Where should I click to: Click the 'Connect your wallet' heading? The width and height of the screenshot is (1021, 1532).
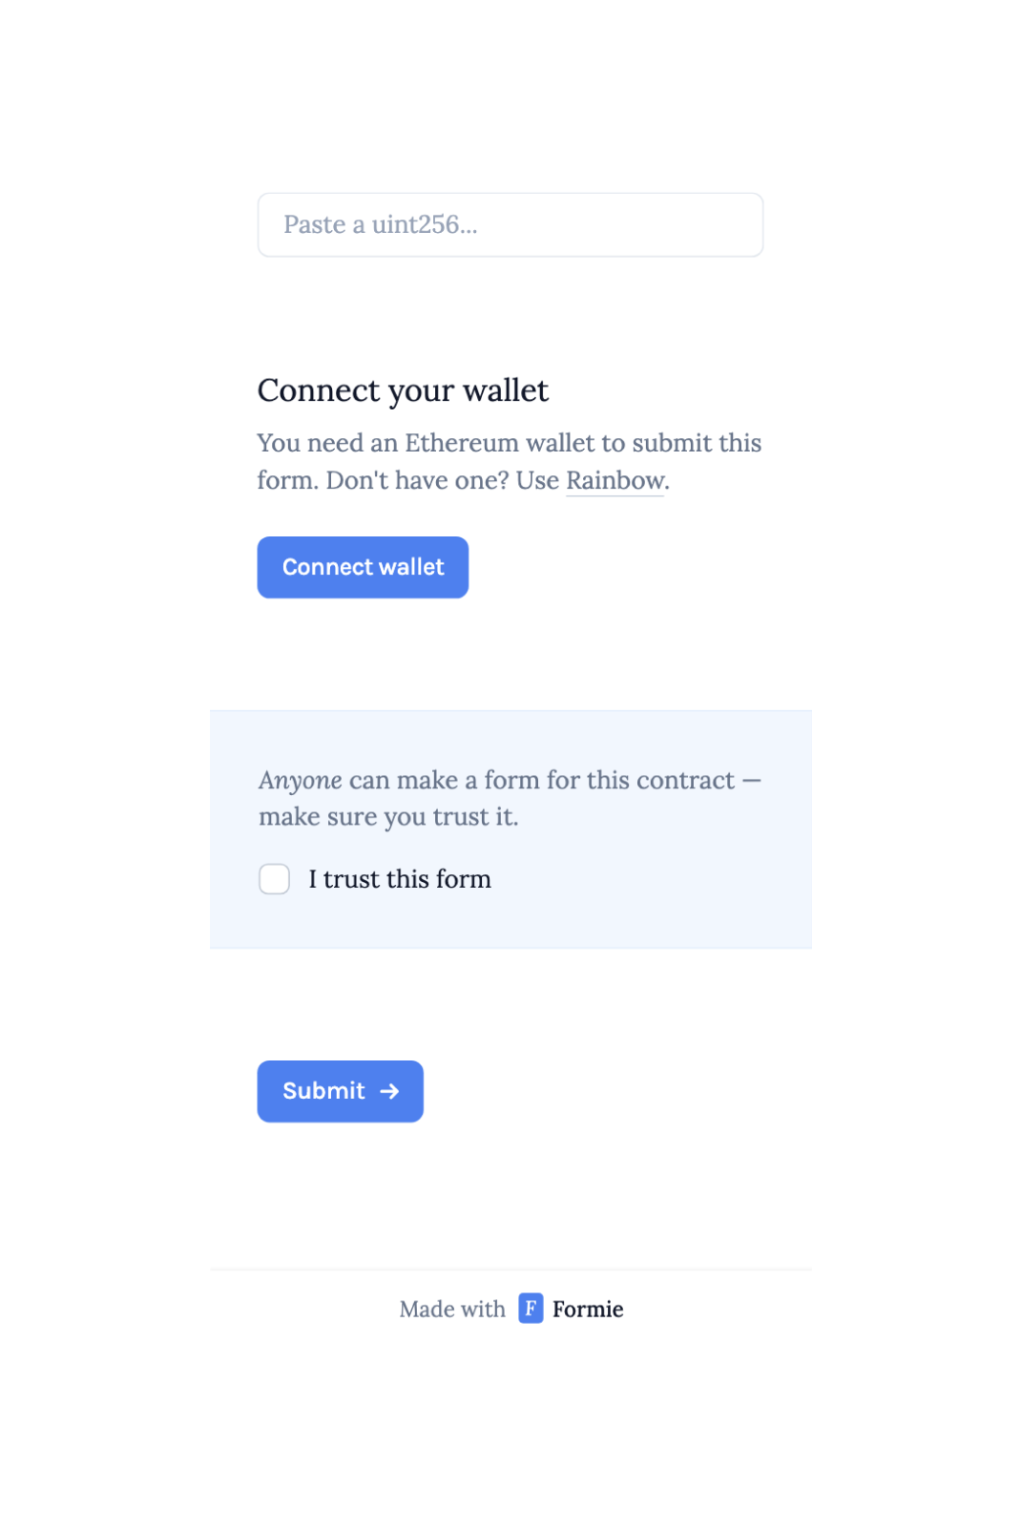[x=403, y=390]
